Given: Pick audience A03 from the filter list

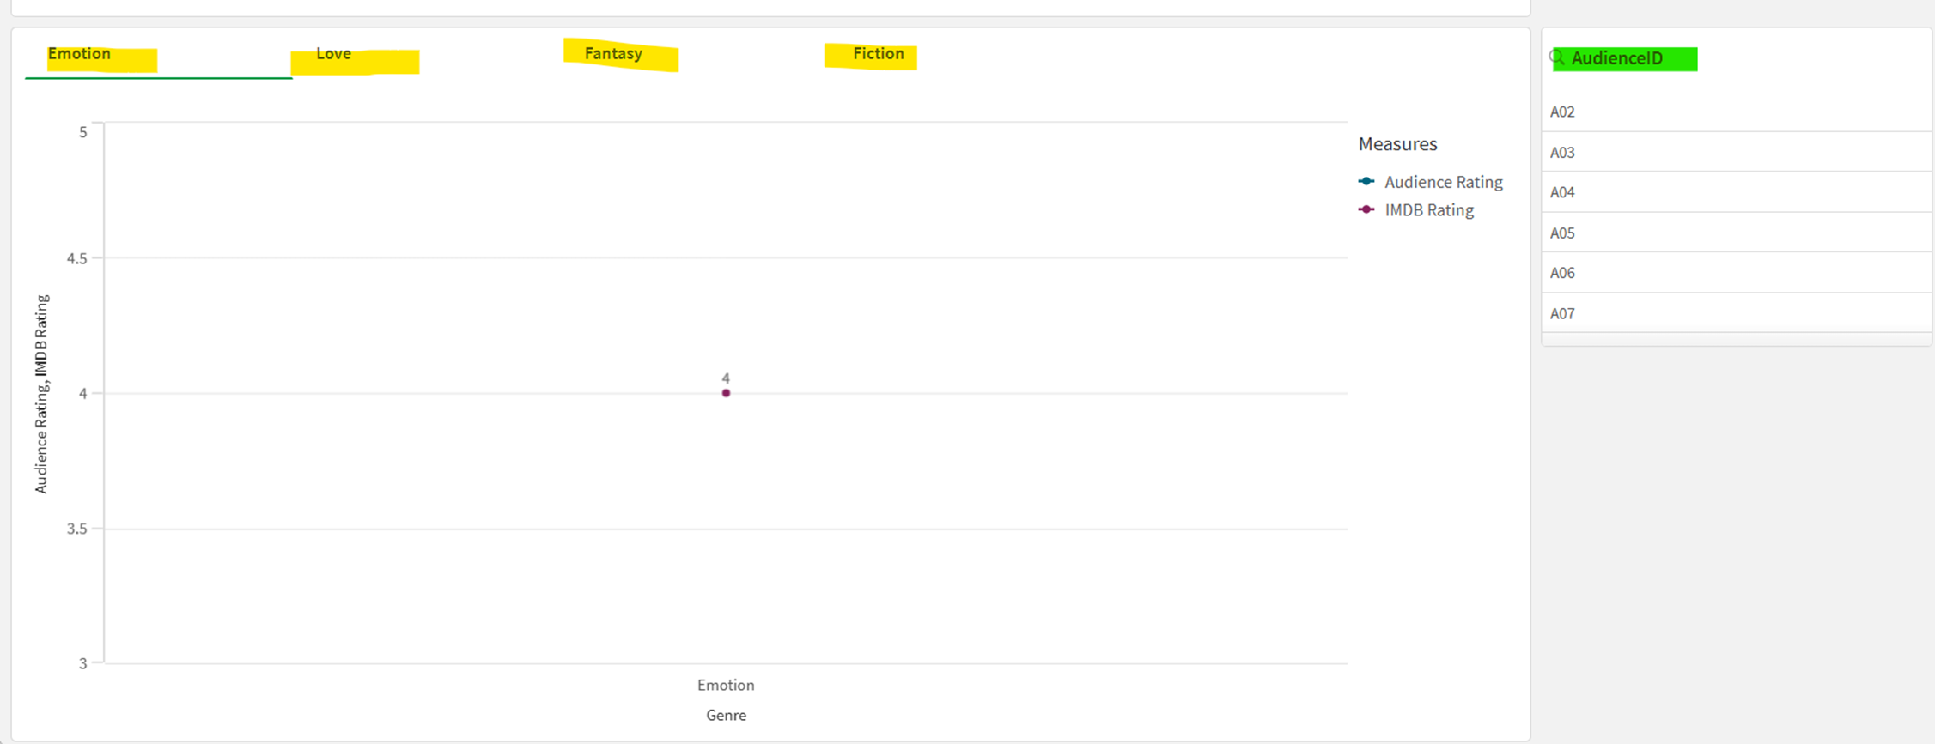Looking at the screenshot, I should pyautogui.click(x=1562, y=153).
